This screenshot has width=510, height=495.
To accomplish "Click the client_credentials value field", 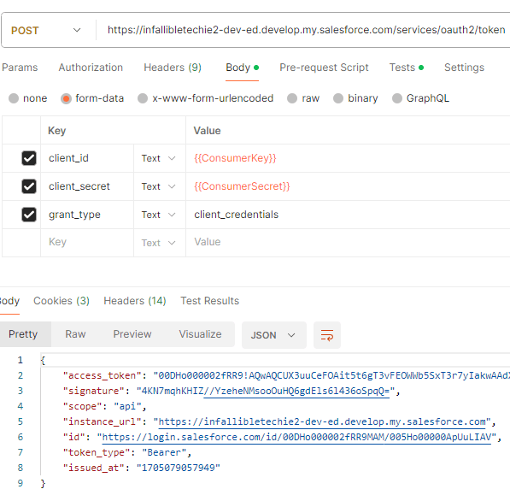I will click(x=348, y=215).
